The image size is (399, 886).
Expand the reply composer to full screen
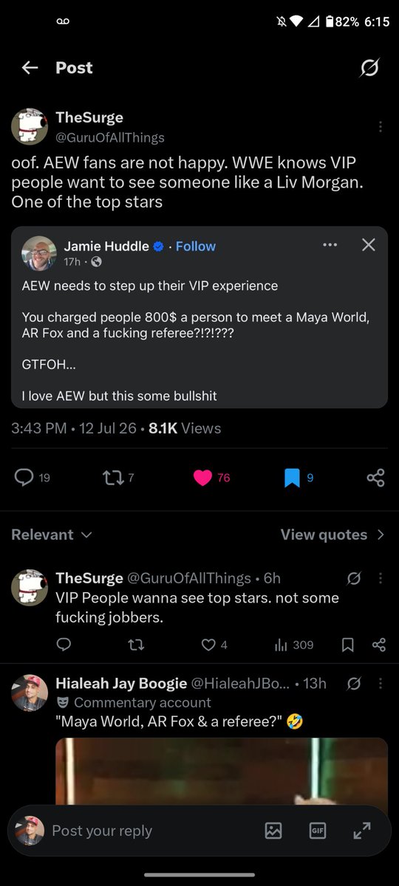pyautogui.click(x=362, y=831)
